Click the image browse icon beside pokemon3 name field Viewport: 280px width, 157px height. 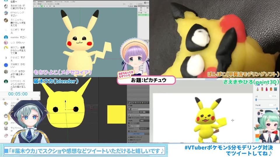[x=129, y=109]
